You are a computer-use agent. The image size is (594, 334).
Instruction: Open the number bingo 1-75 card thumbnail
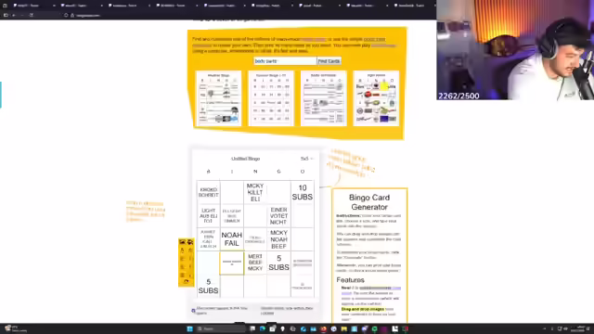click(271, 98)
